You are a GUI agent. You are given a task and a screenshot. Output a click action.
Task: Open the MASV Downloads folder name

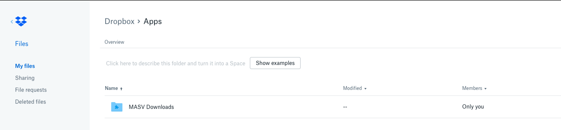point(151,107)
